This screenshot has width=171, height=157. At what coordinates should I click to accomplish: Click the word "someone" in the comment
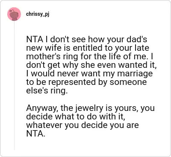click(128, 82)
